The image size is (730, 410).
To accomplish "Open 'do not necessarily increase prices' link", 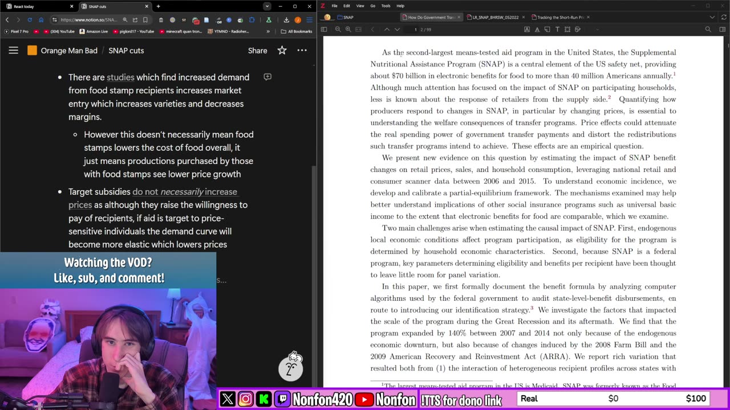I will pos(153,198).
